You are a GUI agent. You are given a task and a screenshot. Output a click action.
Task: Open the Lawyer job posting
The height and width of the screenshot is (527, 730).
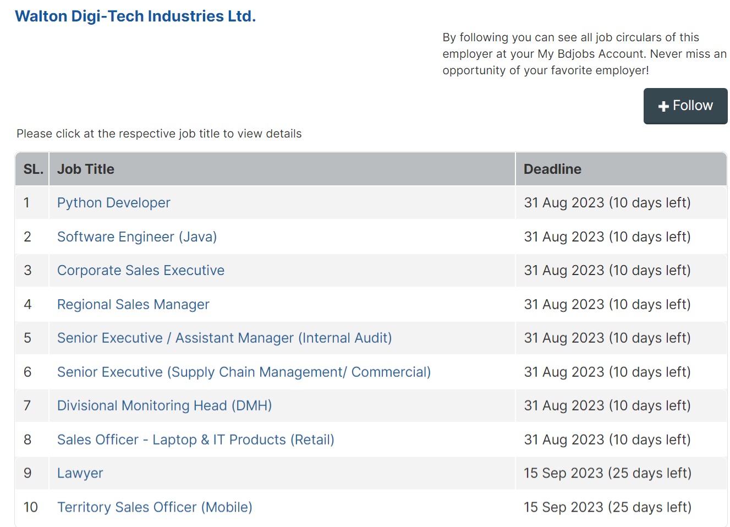(x=80, y=474)
